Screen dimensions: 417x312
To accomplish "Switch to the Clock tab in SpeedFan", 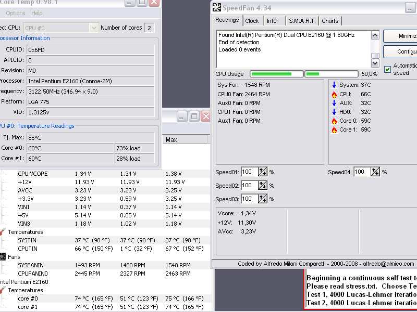I will point(252,21).
